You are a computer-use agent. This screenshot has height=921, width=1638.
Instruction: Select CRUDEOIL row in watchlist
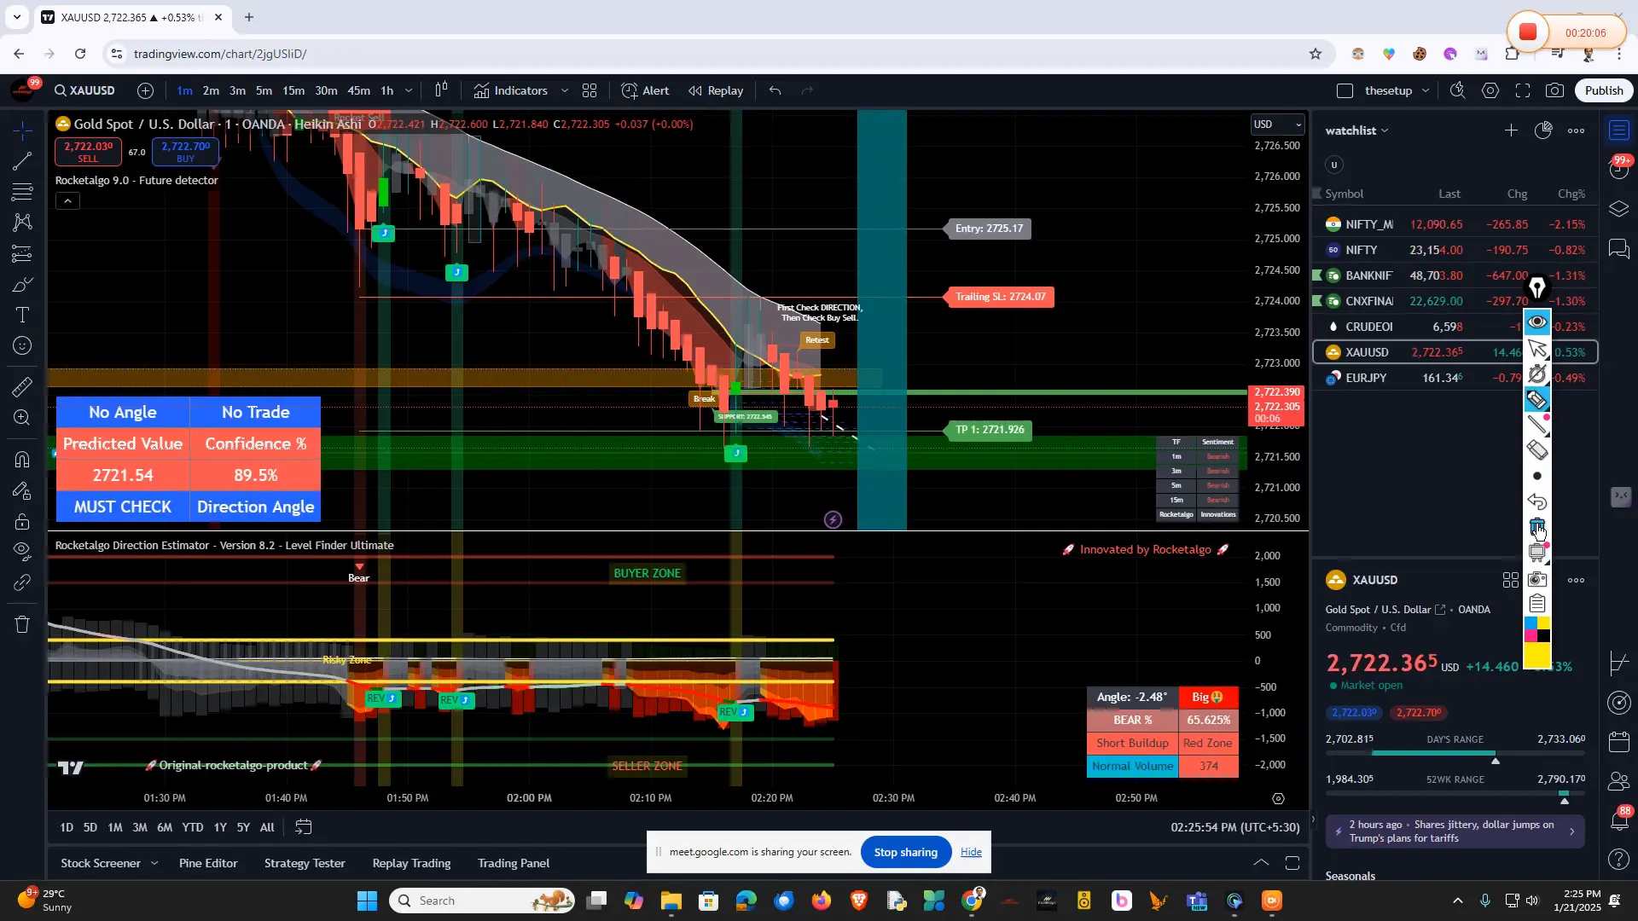click(1455, 327)
